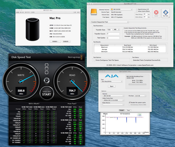
Task: Click the WRITE speedometer gauge
Action: point(21,81)
